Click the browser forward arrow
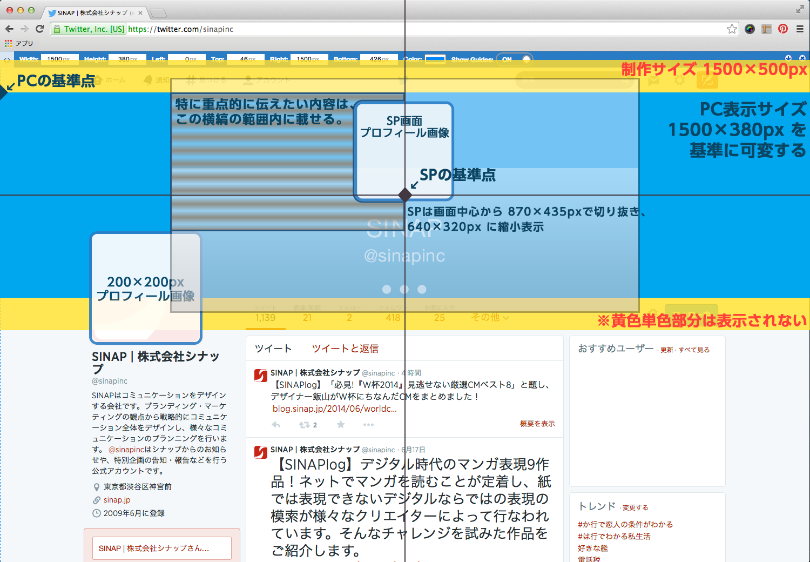 coord(24,29)
